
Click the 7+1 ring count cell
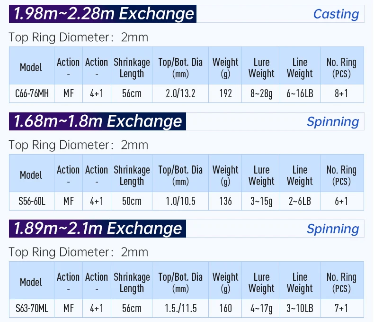[x=341, y=308]
